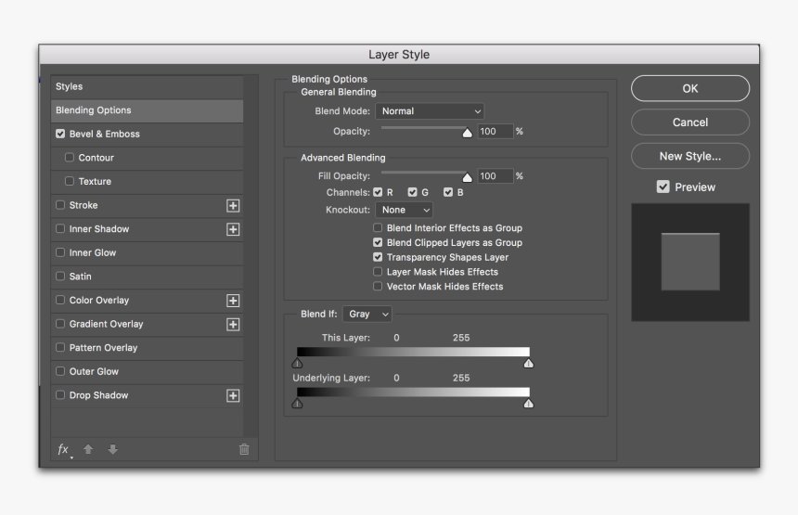Toggle the R channel checkbox

tap(378, 192)
